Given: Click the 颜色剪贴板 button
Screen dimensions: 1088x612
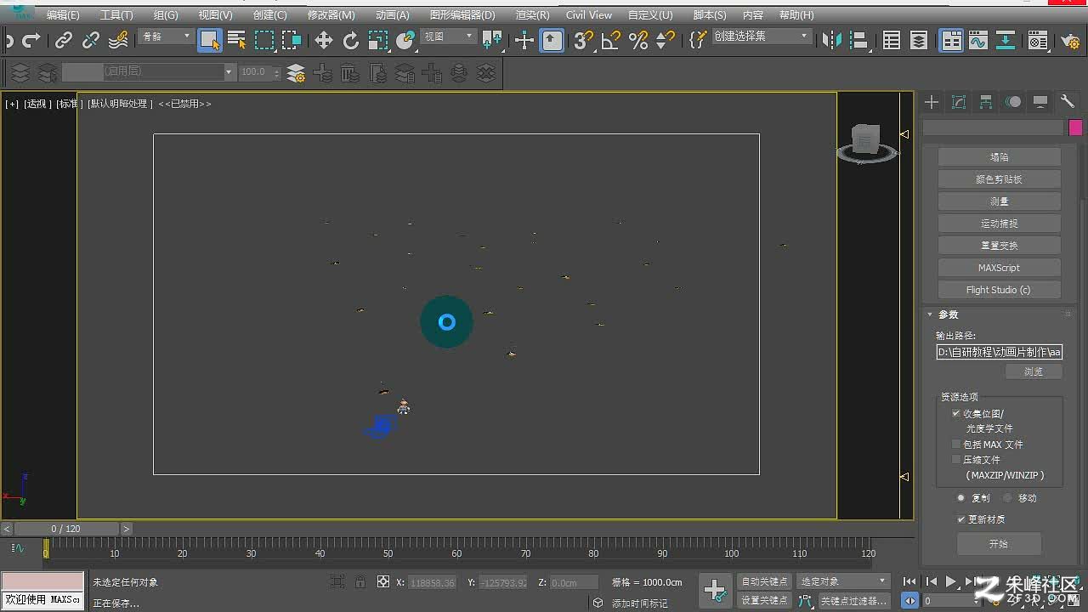Looking at the screenshot, I should pos(999,179).
